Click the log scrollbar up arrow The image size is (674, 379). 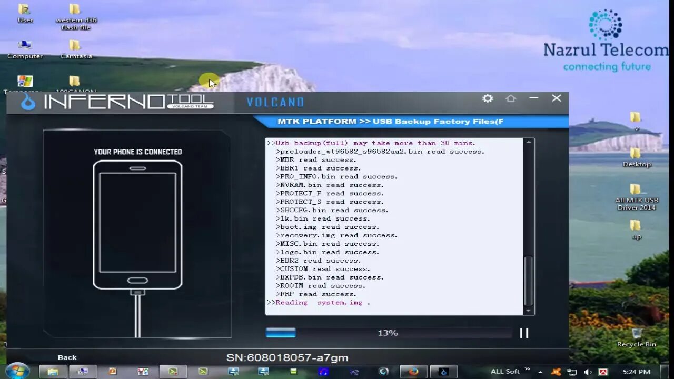tap(529, 143)
